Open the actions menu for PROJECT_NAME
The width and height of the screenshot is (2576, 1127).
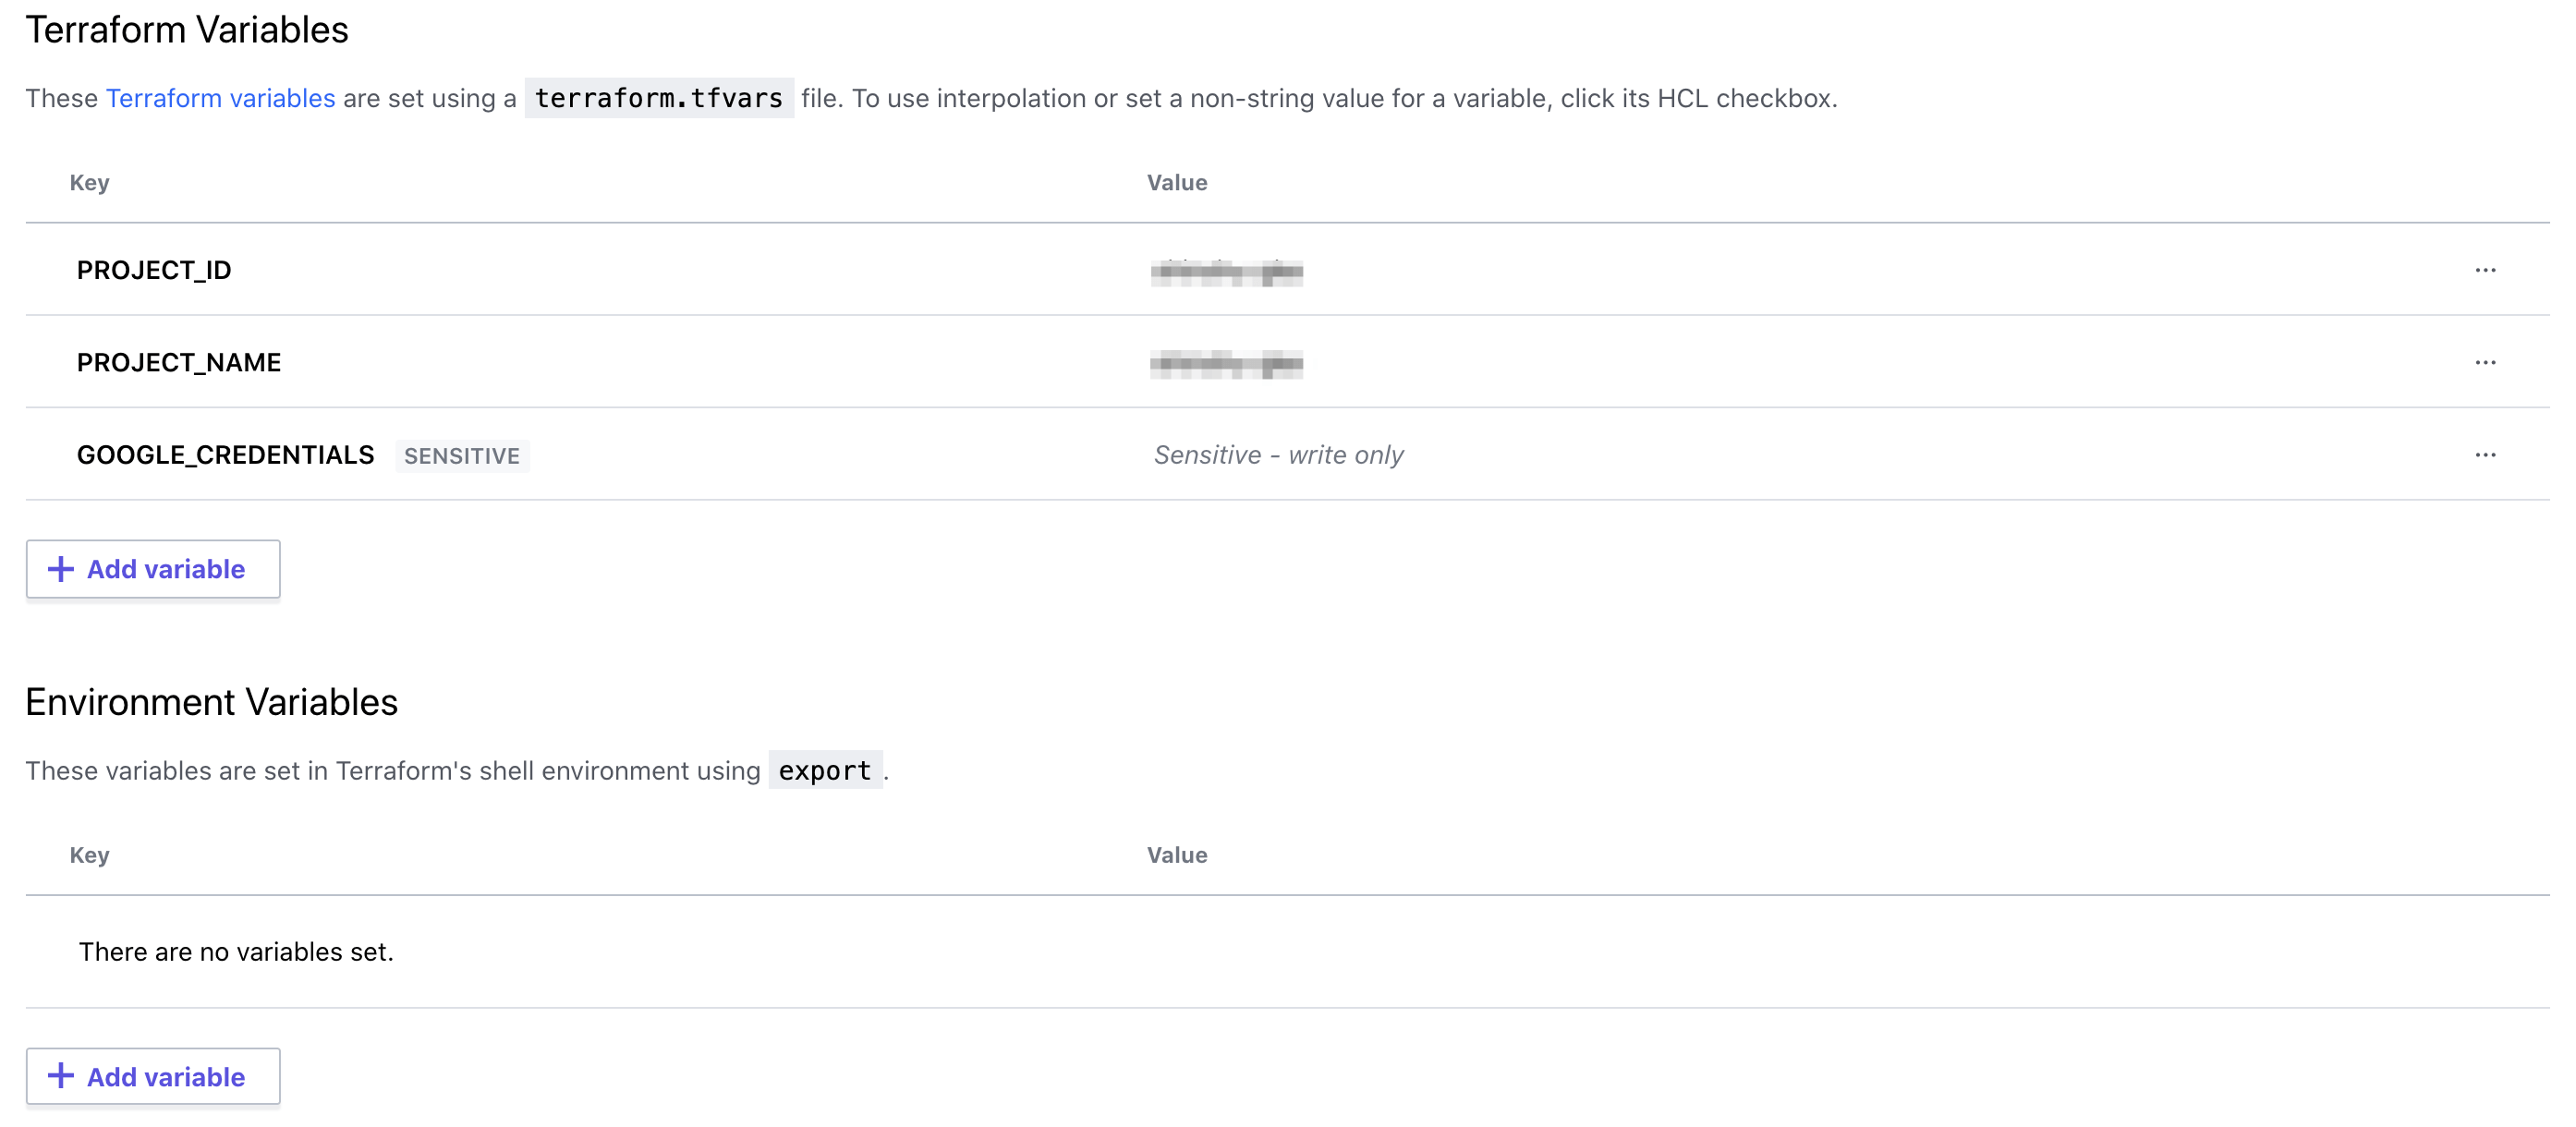pyautogui.click(x=2485, y=362)
